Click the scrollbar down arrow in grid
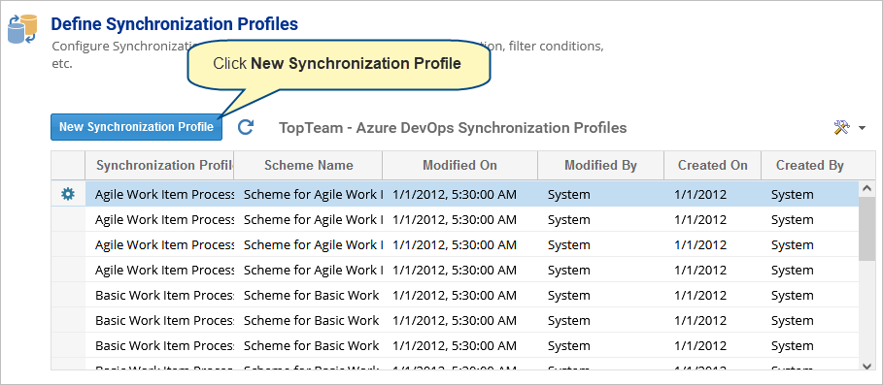883x385 pixels. (x=867, y=366)
